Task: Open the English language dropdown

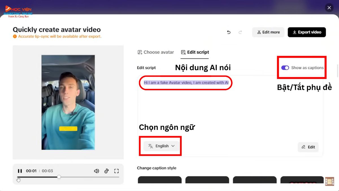Action: (161, 146)
